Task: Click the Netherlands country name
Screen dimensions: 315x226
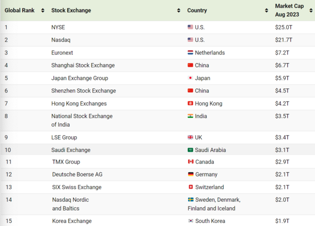Action: (210, 53)
